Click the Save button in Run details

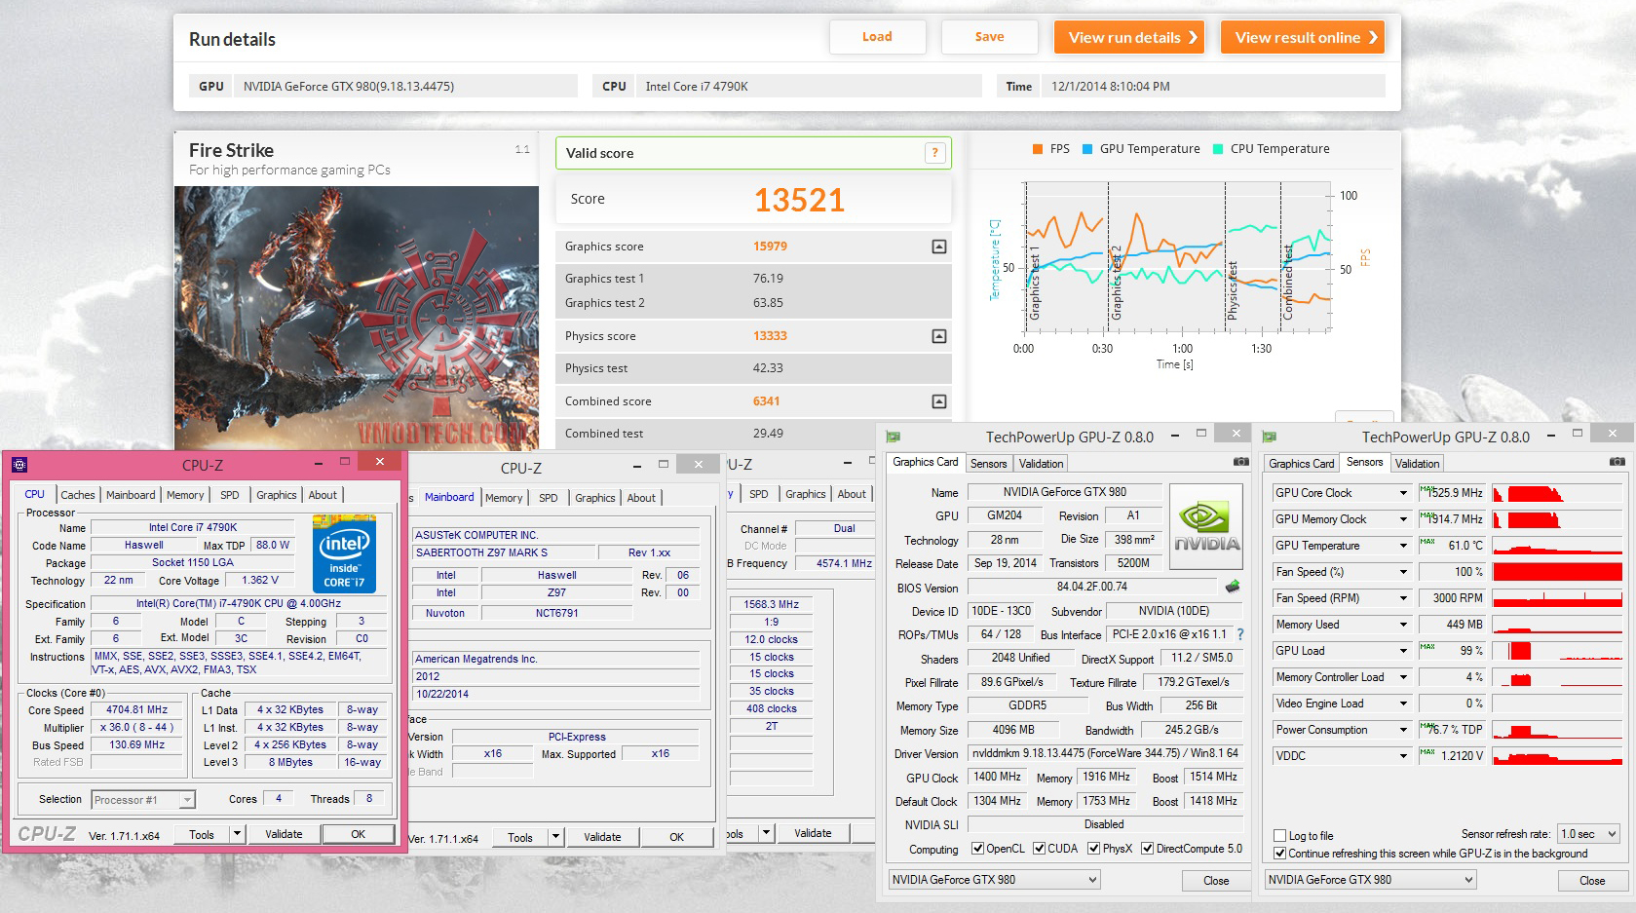(x=989, y=37)
